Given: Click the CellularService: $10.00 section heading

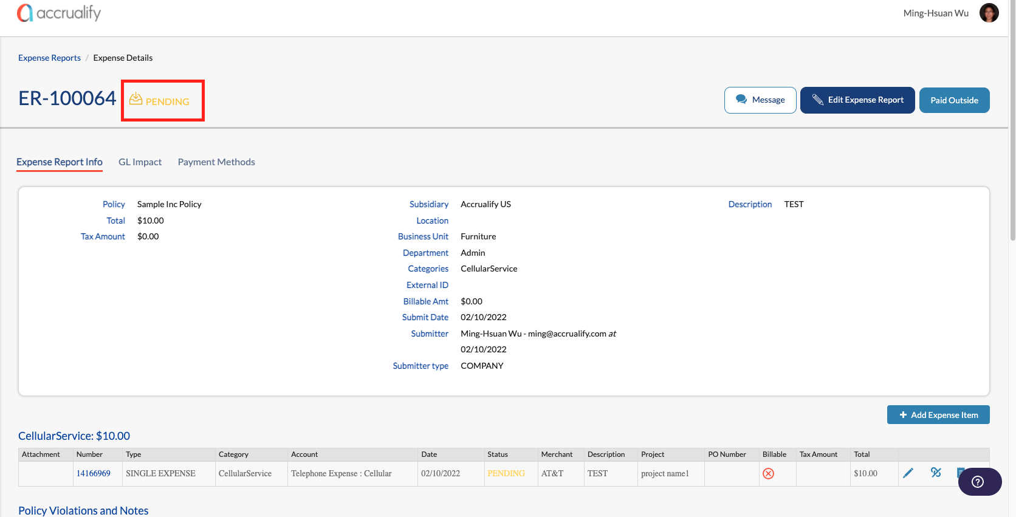Looking at the screenshot, I should (74, 436).
